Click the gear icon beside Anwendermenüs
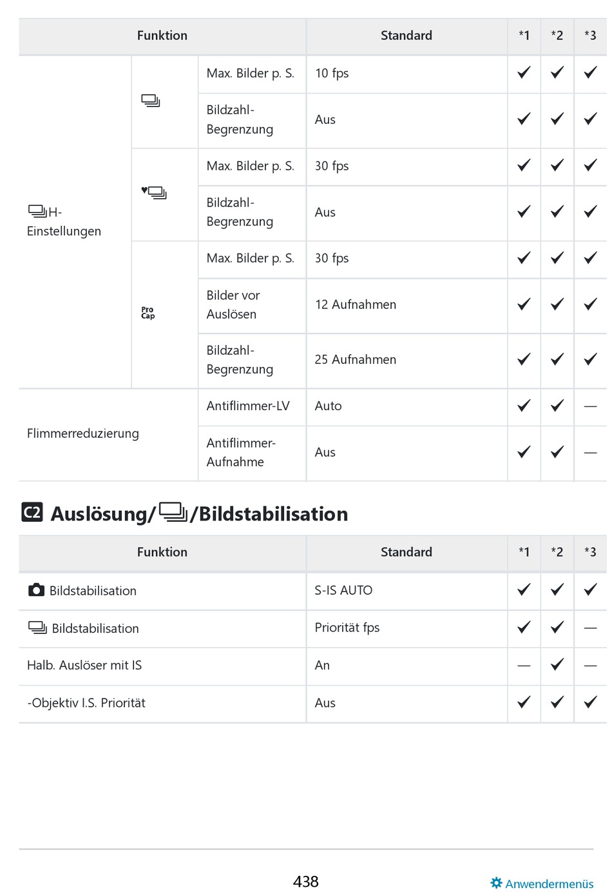This screenshot has width=612, height=892. pyautogui.click(x=496, y=883)
